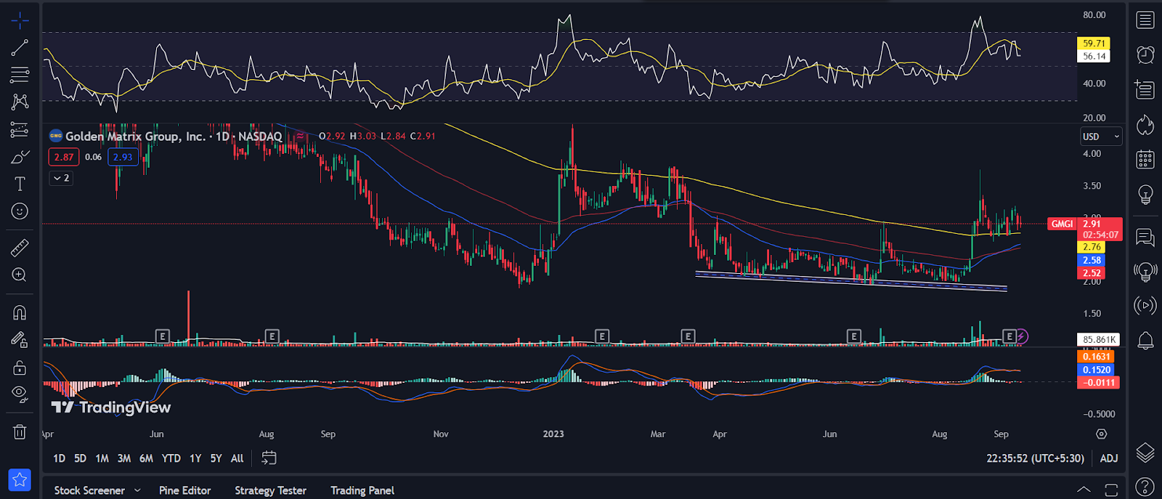Viewport: 1162px width, 499px height.
Task: Toggle stay in drawing mode
Action: (x=20, y=340)
